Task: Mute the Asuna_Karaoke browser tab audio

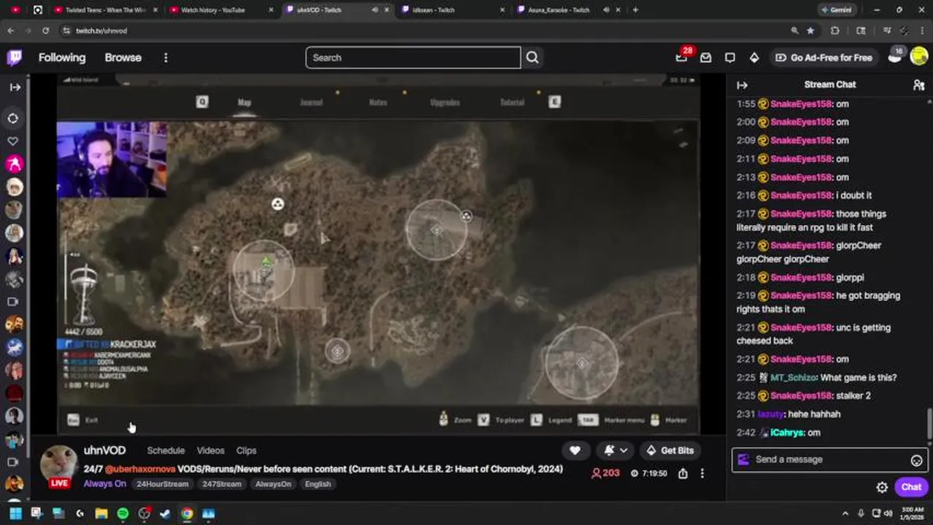Action: click(606, 10)
